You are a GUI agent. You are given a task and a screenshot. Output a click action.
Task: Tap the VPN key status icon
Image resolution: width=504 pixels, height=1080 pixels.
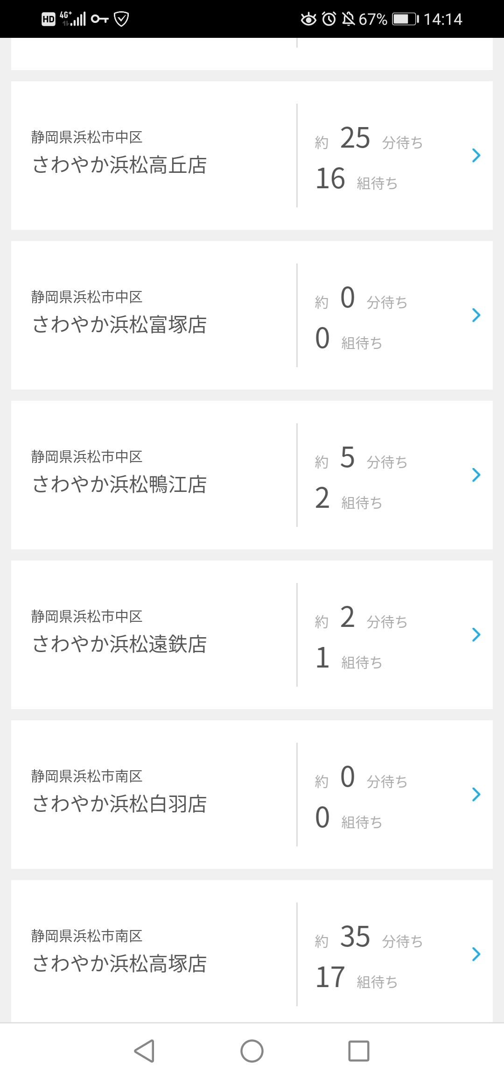click(x=99, y=19)
